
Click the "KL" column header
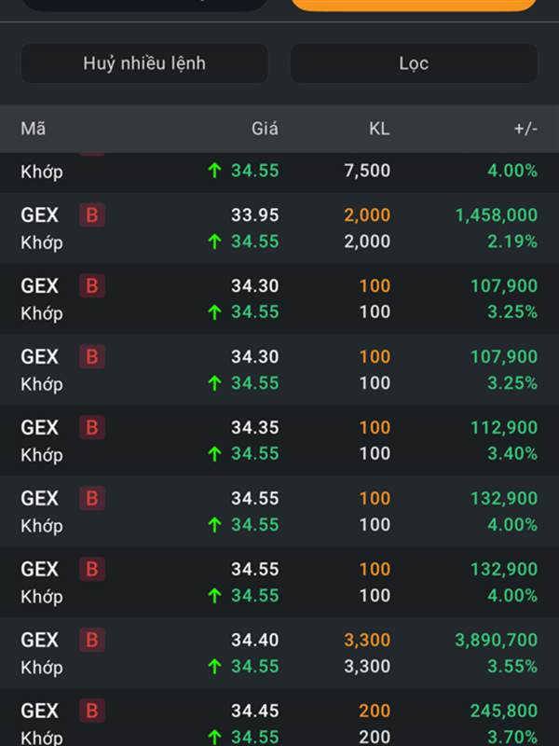coord(379,129)
